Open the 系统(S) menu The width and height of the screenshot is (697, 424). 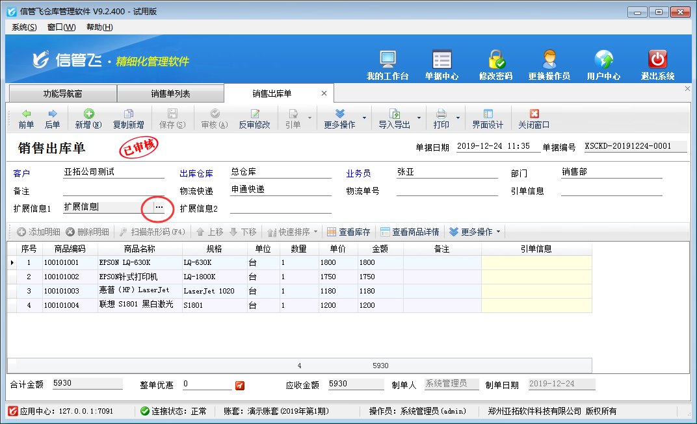point(24,27)
